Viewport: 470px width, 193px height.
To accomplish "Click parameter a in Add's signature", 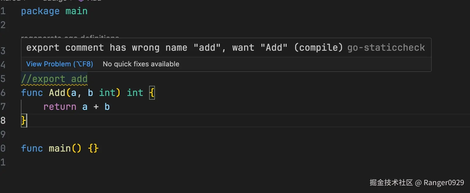I will [x=74, y=93].
